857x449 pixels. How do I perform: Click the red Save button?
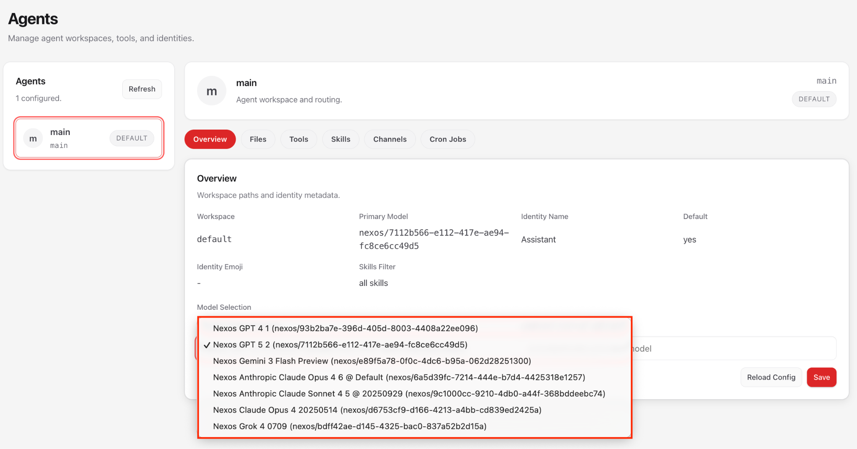click(821, 377)
